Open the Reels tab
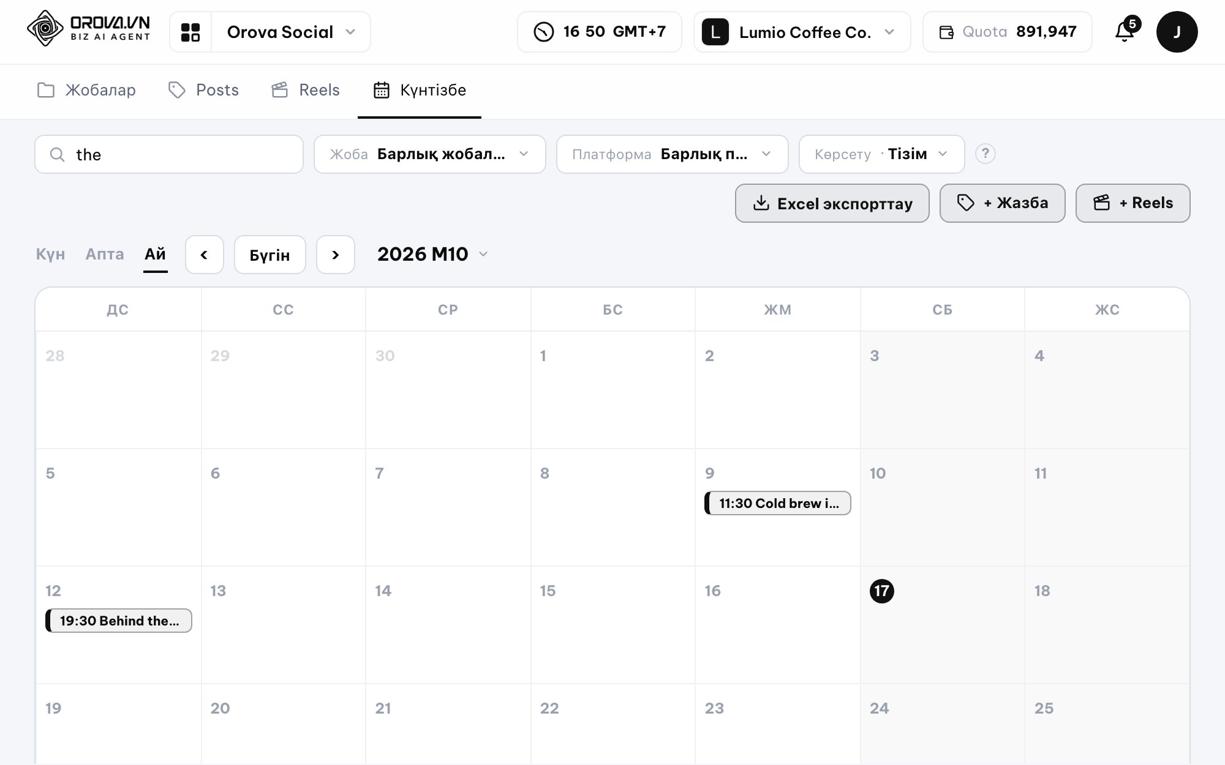1225x765 pixels. tap(306, 90)
